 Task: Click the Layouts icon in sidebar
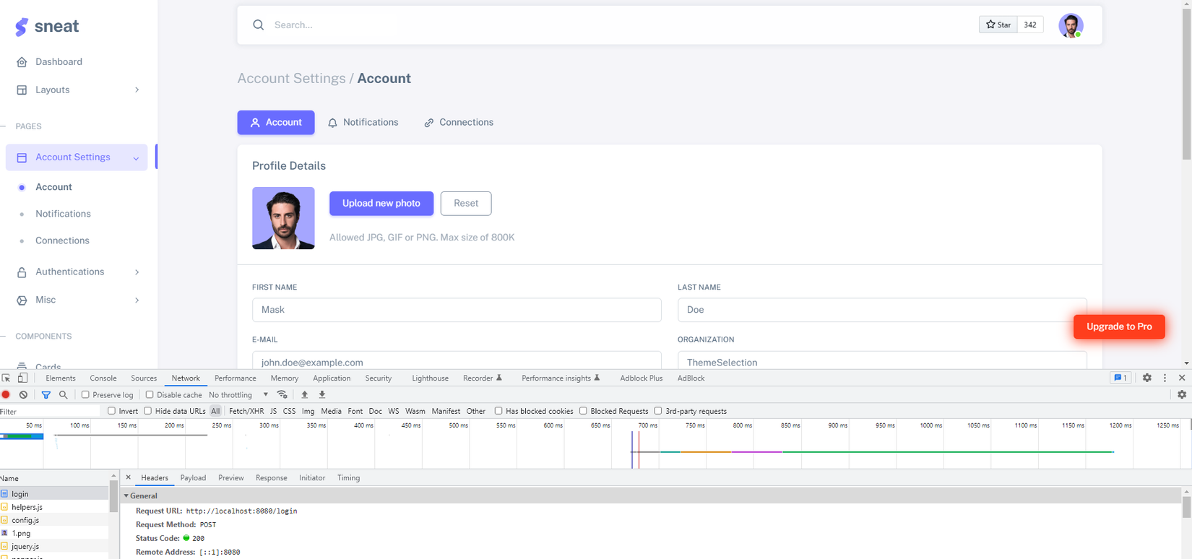click(22, 90)
